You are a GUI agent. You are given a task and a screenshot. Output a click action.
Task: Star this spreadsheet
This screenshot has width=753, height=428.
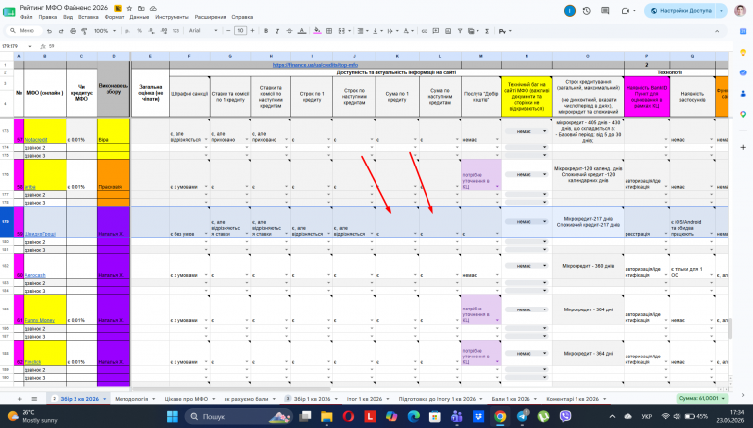(x=129, y=8)
